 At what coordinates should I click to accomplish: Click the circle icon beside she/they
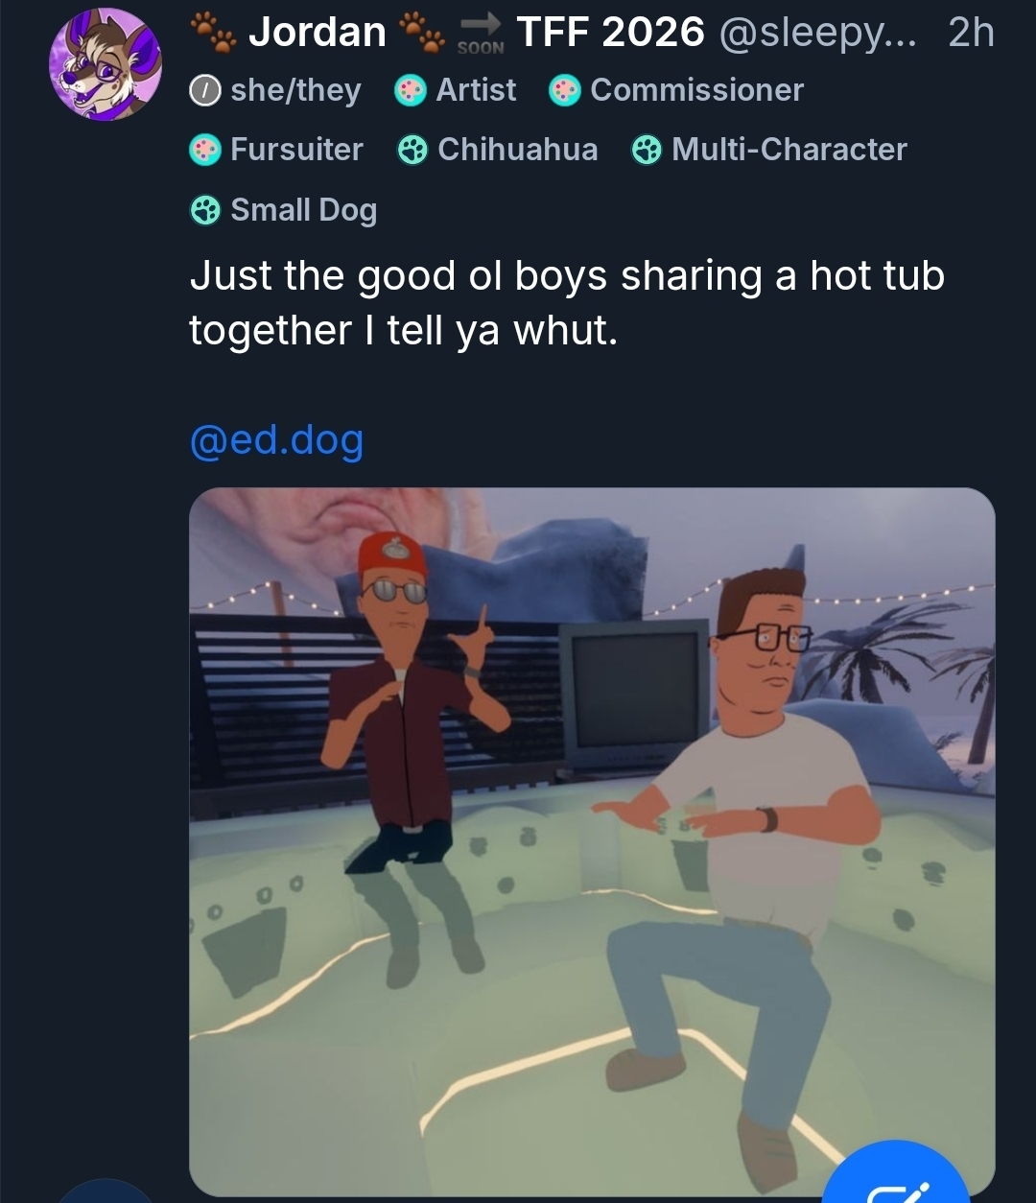[204, 91]
